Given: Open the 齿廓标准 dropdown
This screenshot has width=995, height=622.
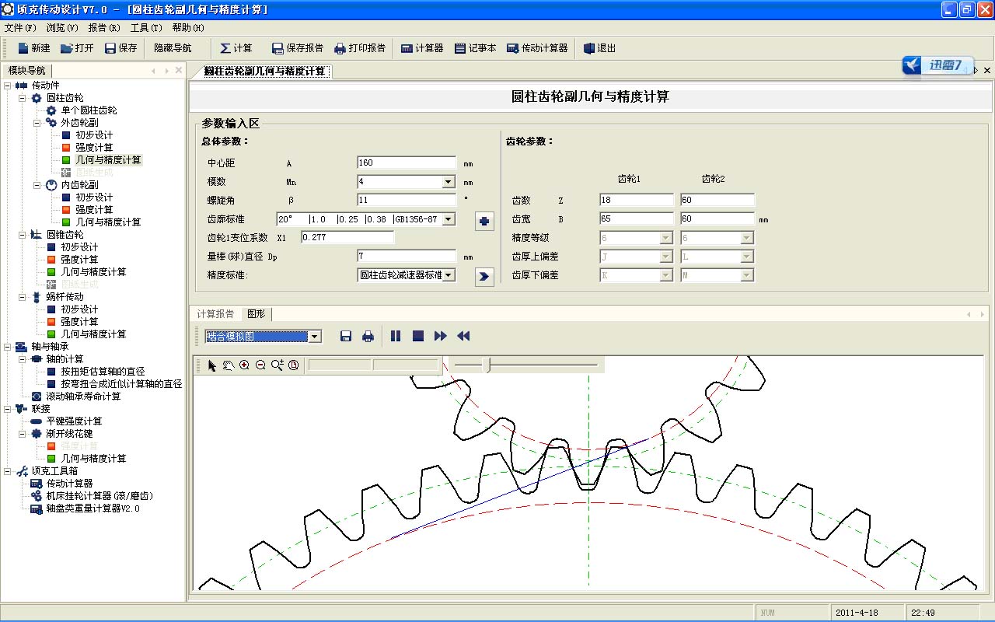Looking at the screenshot, I should 449,219.
